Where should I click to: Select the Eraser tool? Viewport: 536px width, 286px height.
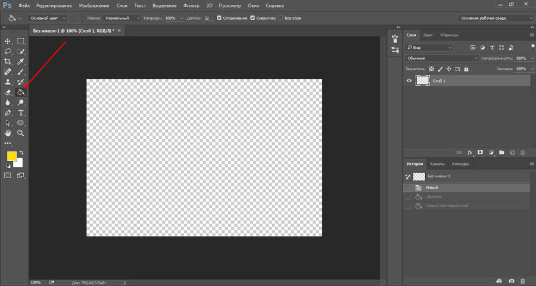(8, 92)
